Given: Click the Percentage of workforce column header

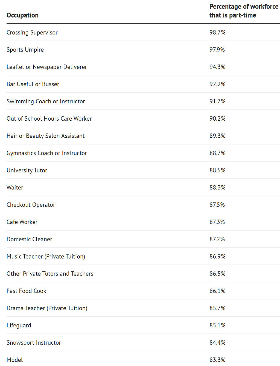Looking at the screenshot, I should tap(243, 11).
